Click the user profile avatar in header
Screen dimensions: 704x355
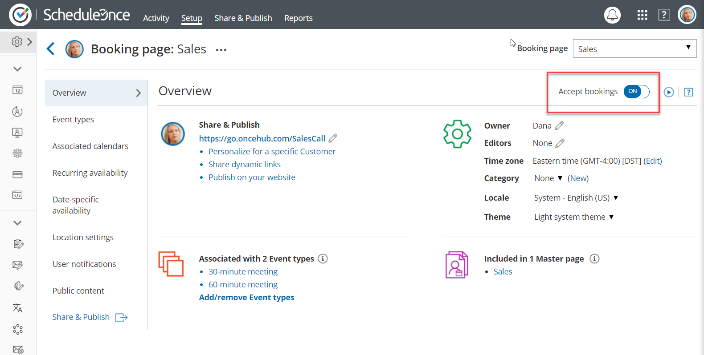click(x=687, y=15)
